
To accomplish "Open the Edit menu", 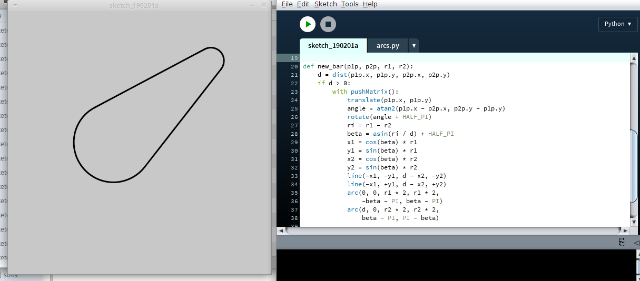I will [x=303, y=4].
